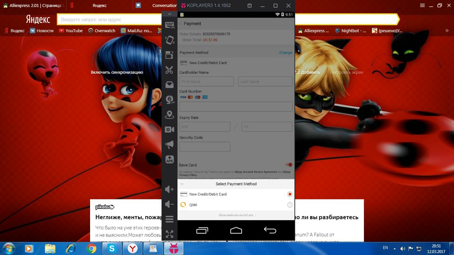The width and height of the screenshot is (454, 255).
Task: Click the Добавить button
Action: [307, 72]
